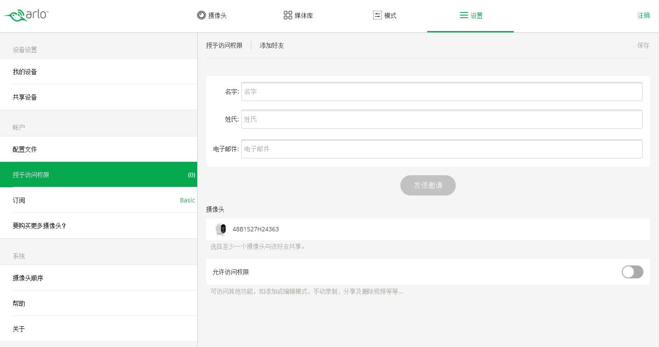Open the 摄像头 tab label
The image size is (659, 347).
tap(218, 16)
